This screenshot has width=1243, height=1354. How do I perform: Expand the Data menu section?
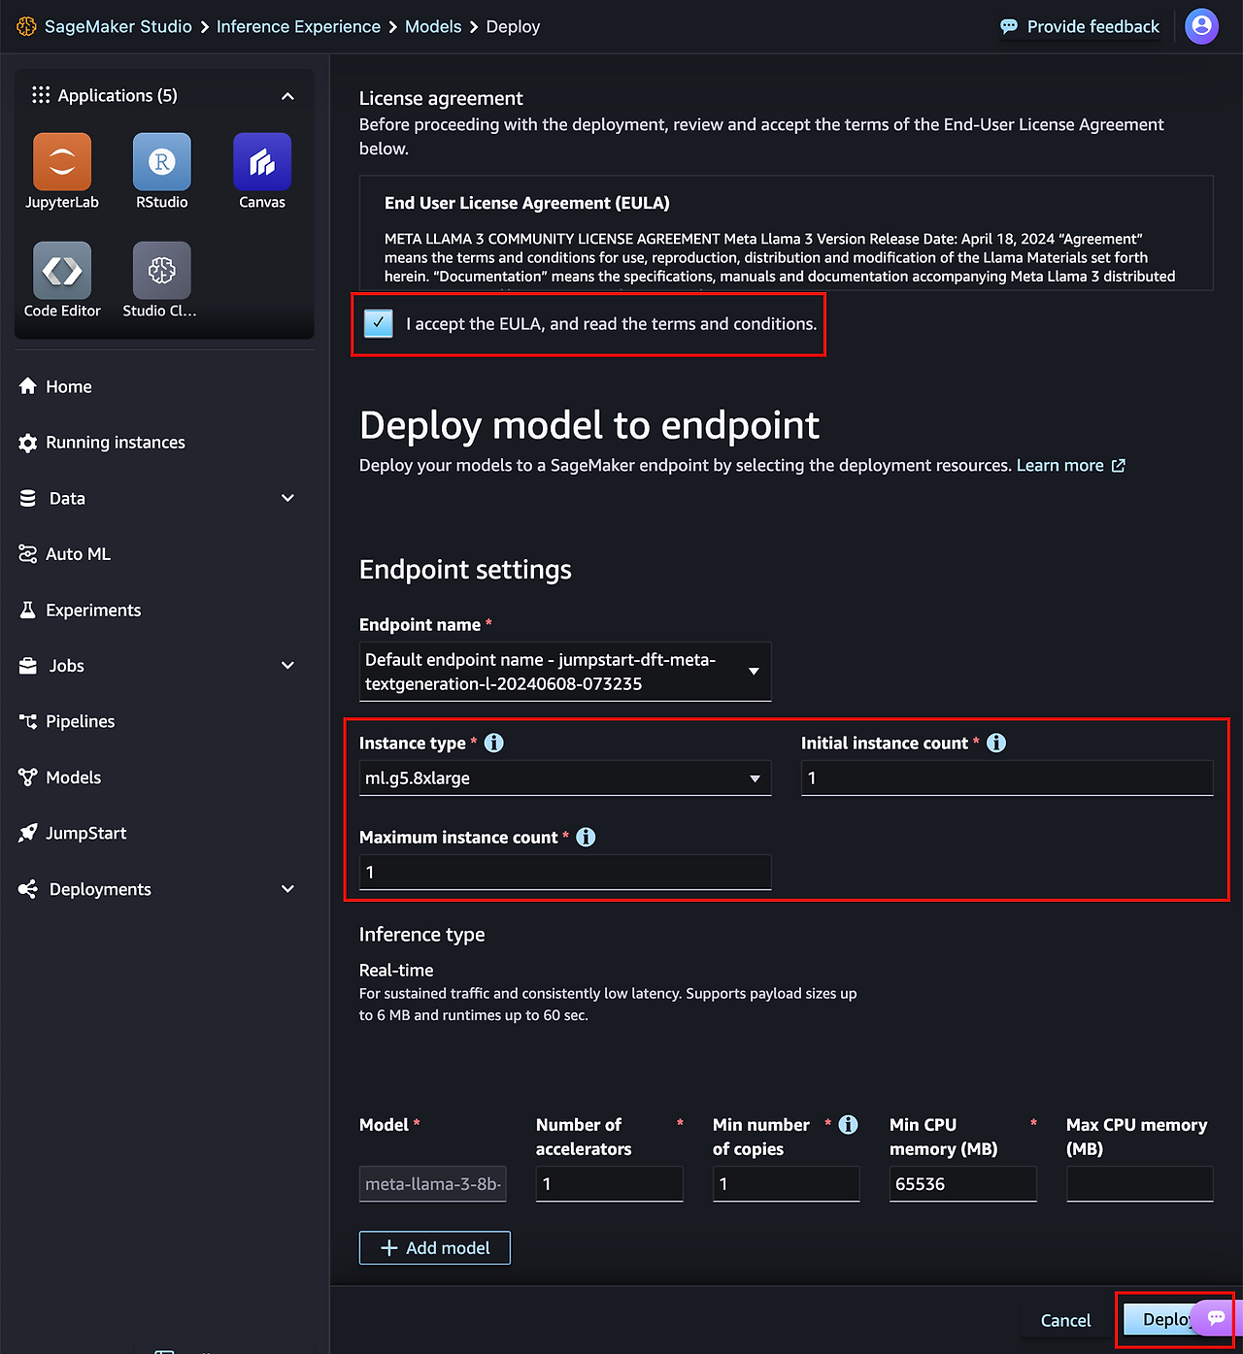(x=287, y=498)
